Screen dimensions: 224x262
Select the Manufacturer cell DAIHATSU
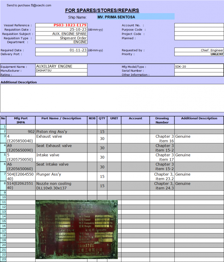pyautogui.click(x=61, y=71)
